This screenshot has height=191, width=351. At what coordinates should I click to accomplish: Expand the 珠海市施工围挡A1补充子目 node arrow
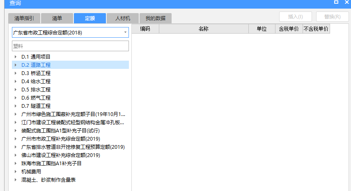16,163
